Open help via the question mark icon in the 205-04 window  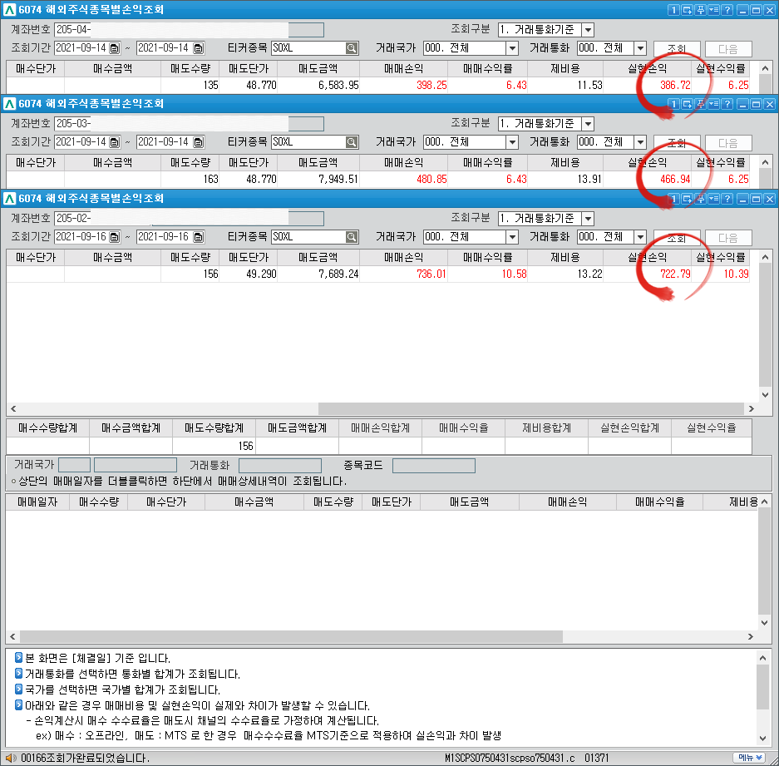point(727,10)
